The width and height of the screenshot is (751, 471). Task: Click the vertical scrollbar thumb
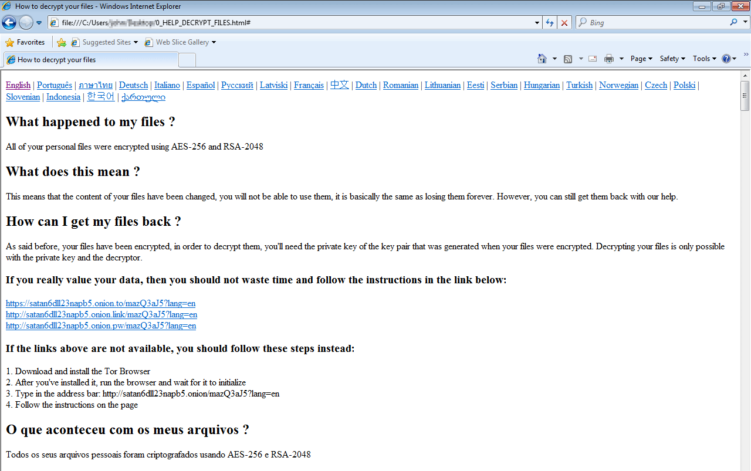click(745, 96)
